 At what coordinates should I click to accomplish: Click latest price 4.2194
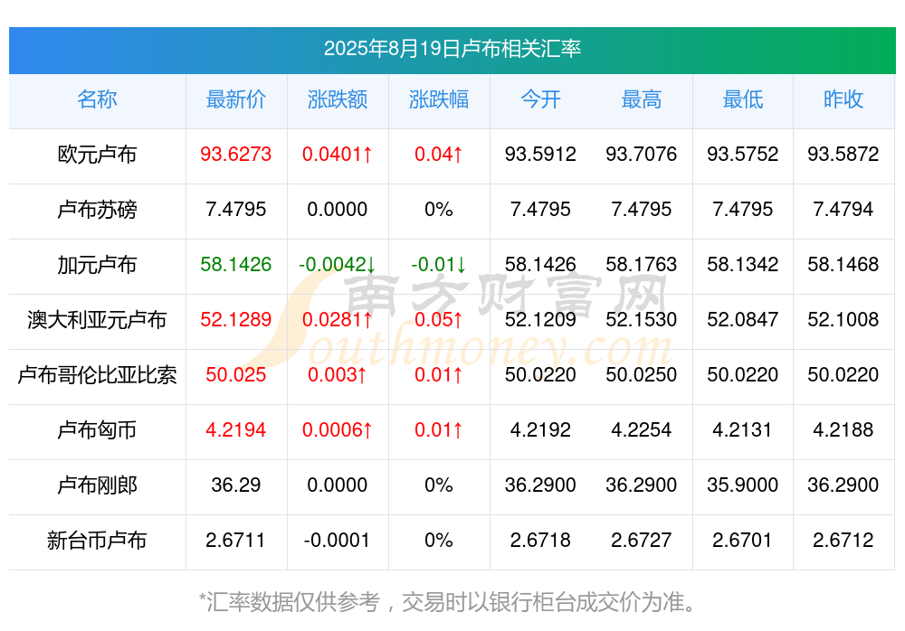coord(236,429)
